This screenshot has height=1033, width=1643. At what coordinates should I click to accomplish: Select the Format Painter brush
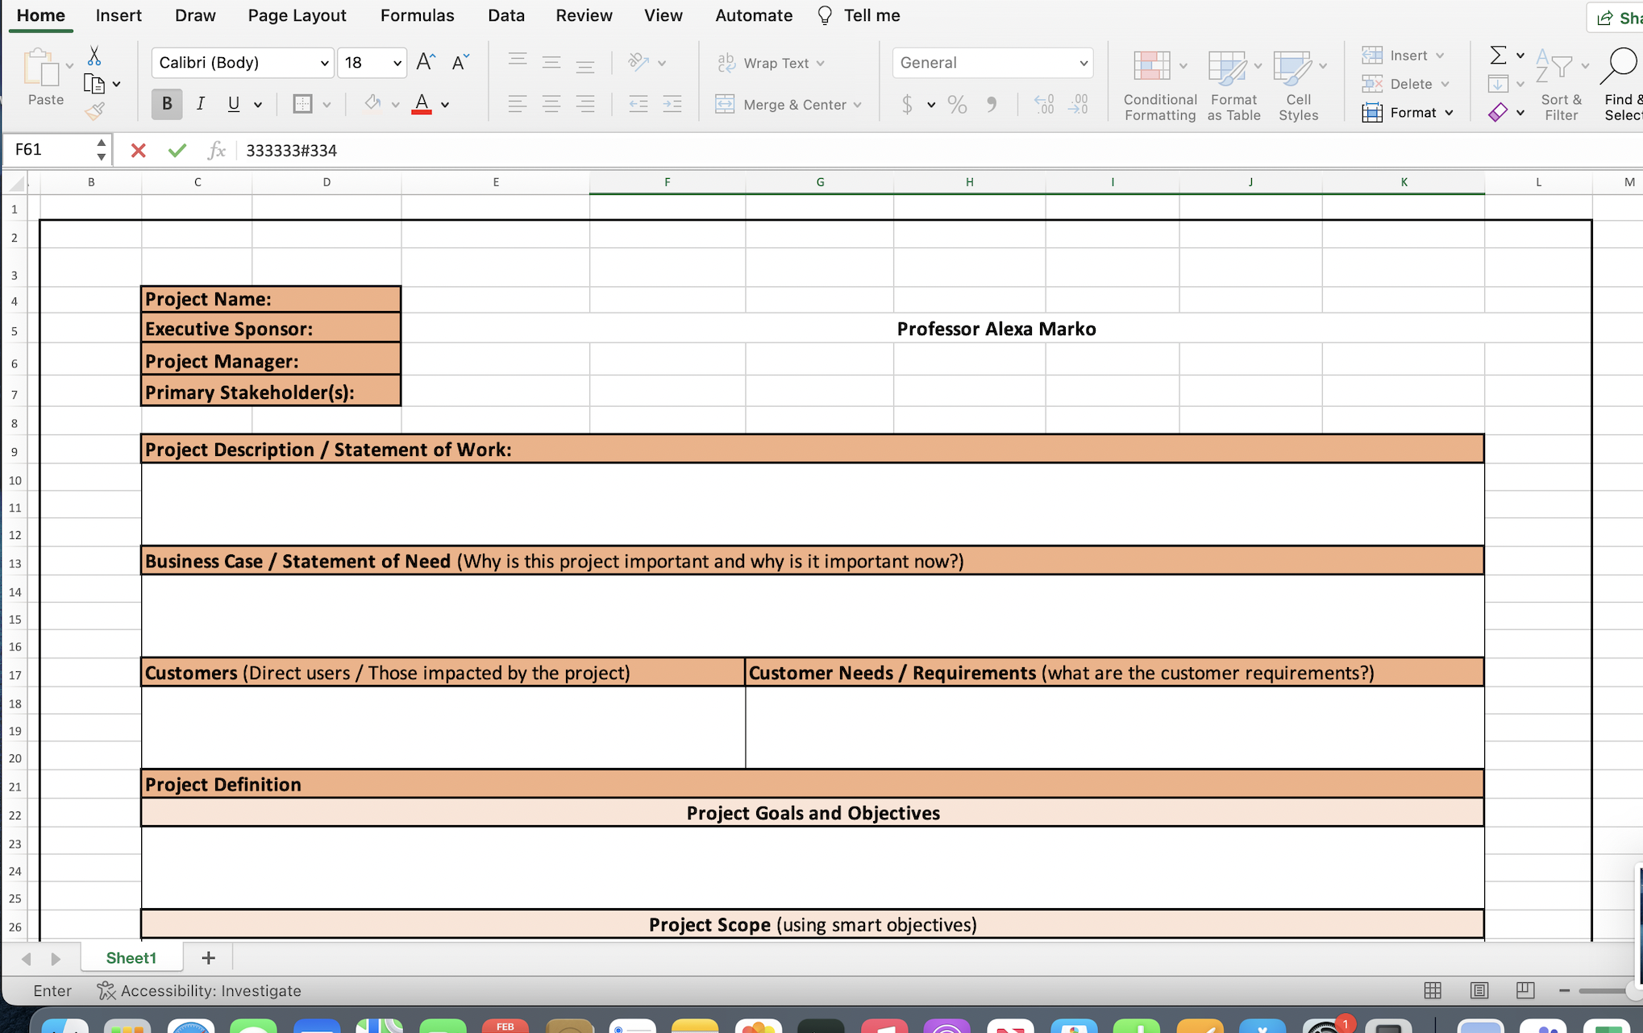point(94,111)
